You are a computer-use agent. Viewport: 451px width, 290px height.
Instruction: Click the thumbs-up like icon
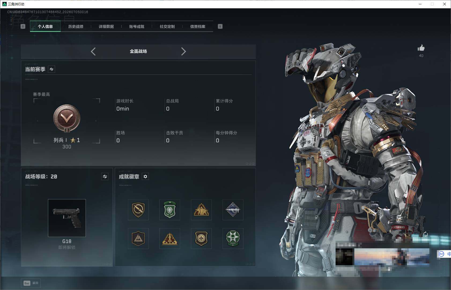(421, 48)
